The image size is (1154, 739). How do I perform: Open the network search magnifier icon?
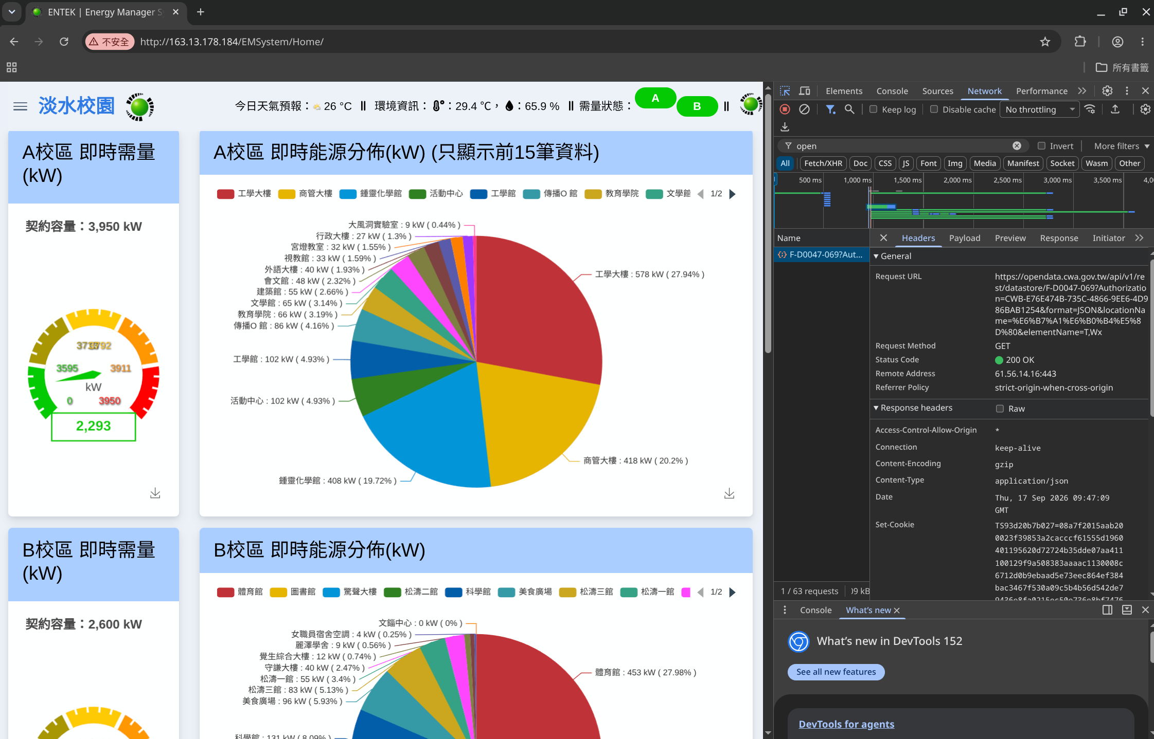click(x=849, y=109)
